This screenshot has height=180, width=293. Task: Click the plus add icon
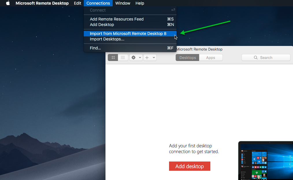pos(147,57)
